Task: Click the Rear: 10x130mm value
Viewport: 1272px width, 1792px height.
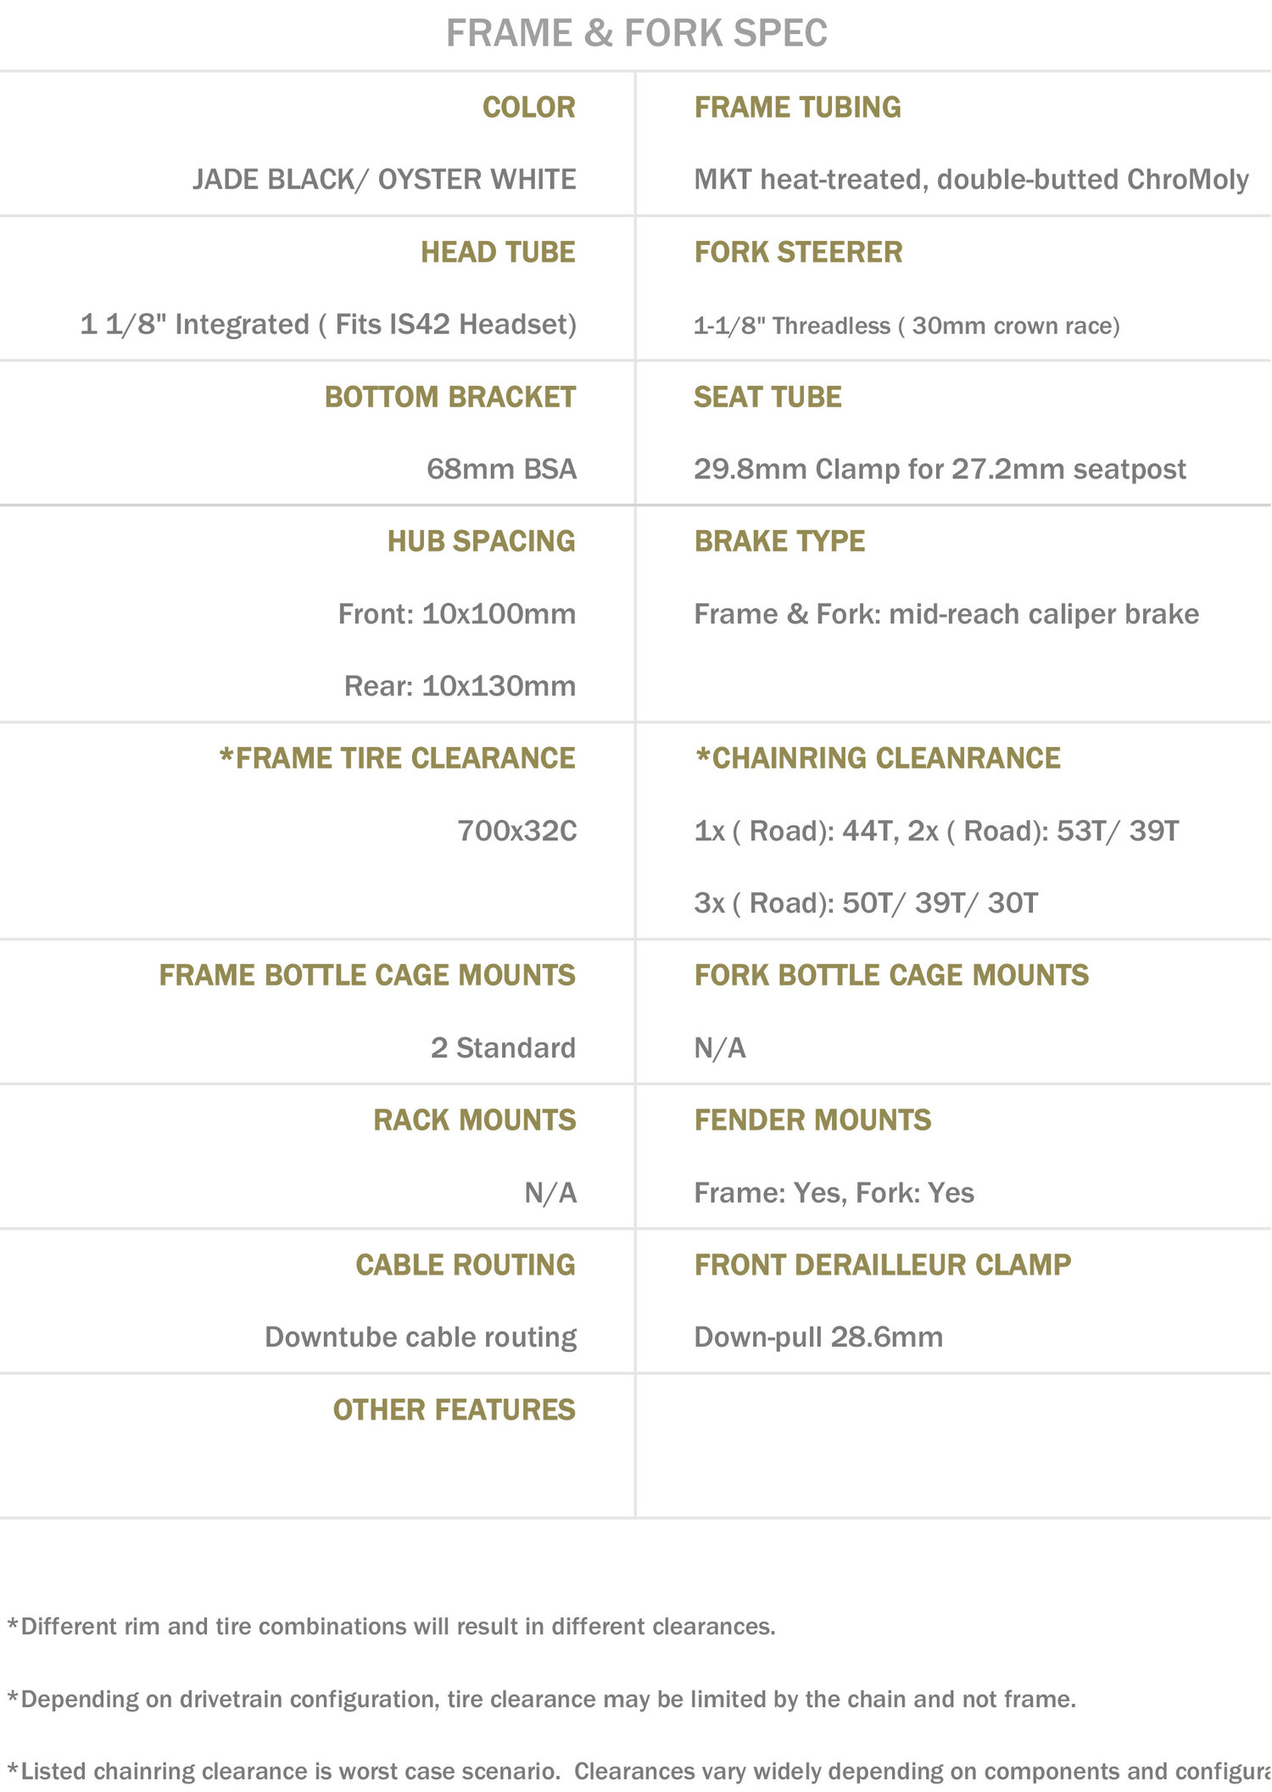Action: (460, 686)
